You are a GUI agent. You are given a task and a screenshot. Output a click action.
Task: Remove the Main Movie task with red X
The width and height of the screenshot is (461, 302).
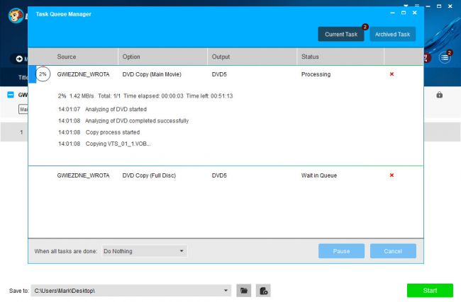coord(391,74)
